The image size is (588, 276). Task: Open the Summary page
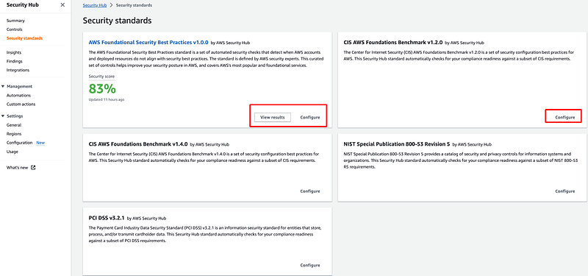coord(15,21)
